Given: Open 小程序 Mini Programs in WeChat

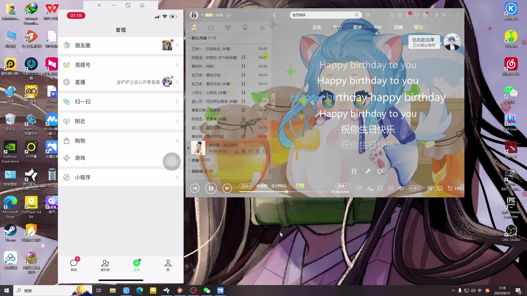Looking at the screenshot, I should click(121, 177).
